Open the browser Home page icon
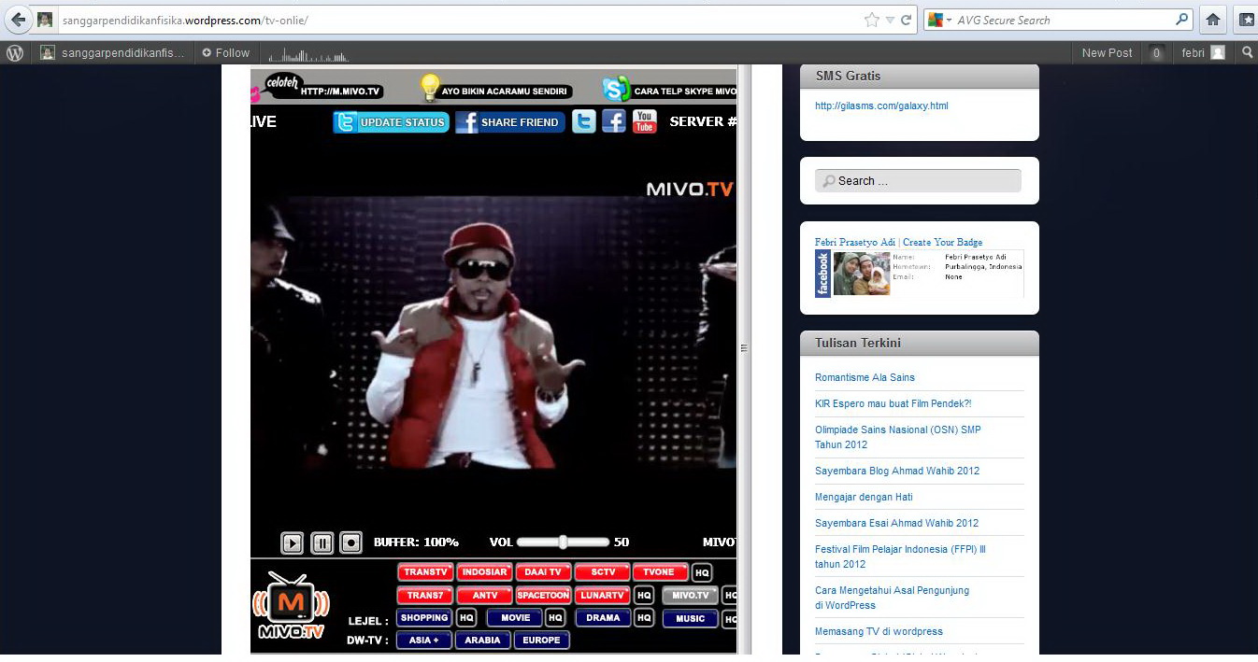Image resolution: width=1258 pixels, height=662 pixels. 1213,19
